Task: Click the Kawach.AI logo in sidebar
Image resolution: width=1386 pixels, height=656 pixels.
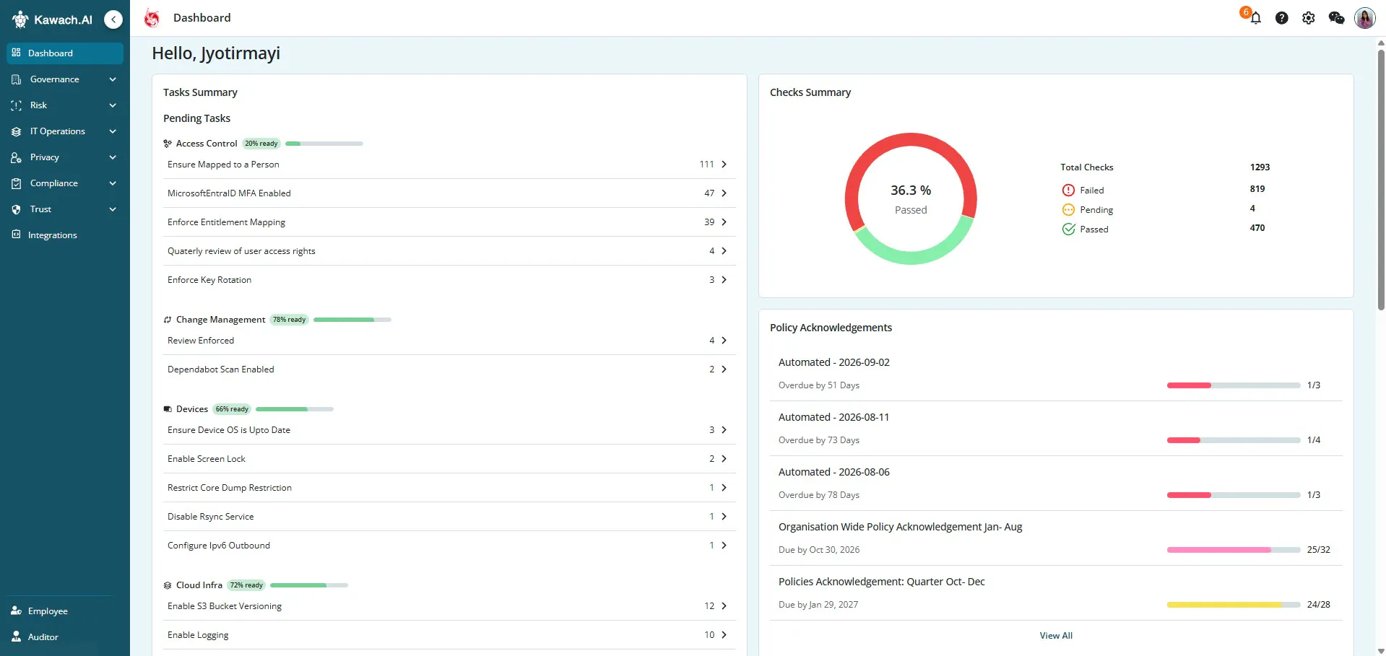Action: (x=53, y=19)
